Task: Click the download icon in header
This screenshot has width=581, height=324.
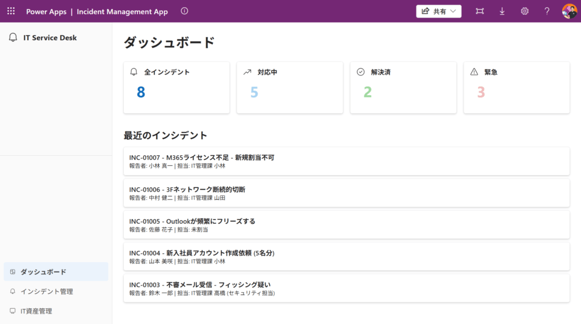Action: click(502, 11)
